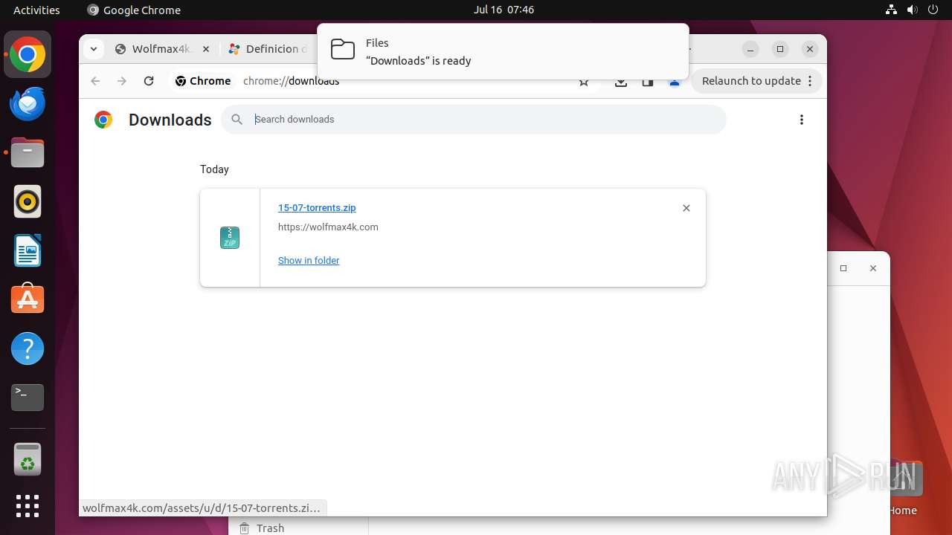
Task: Open the Files manager in the dock
Action: 28,153
